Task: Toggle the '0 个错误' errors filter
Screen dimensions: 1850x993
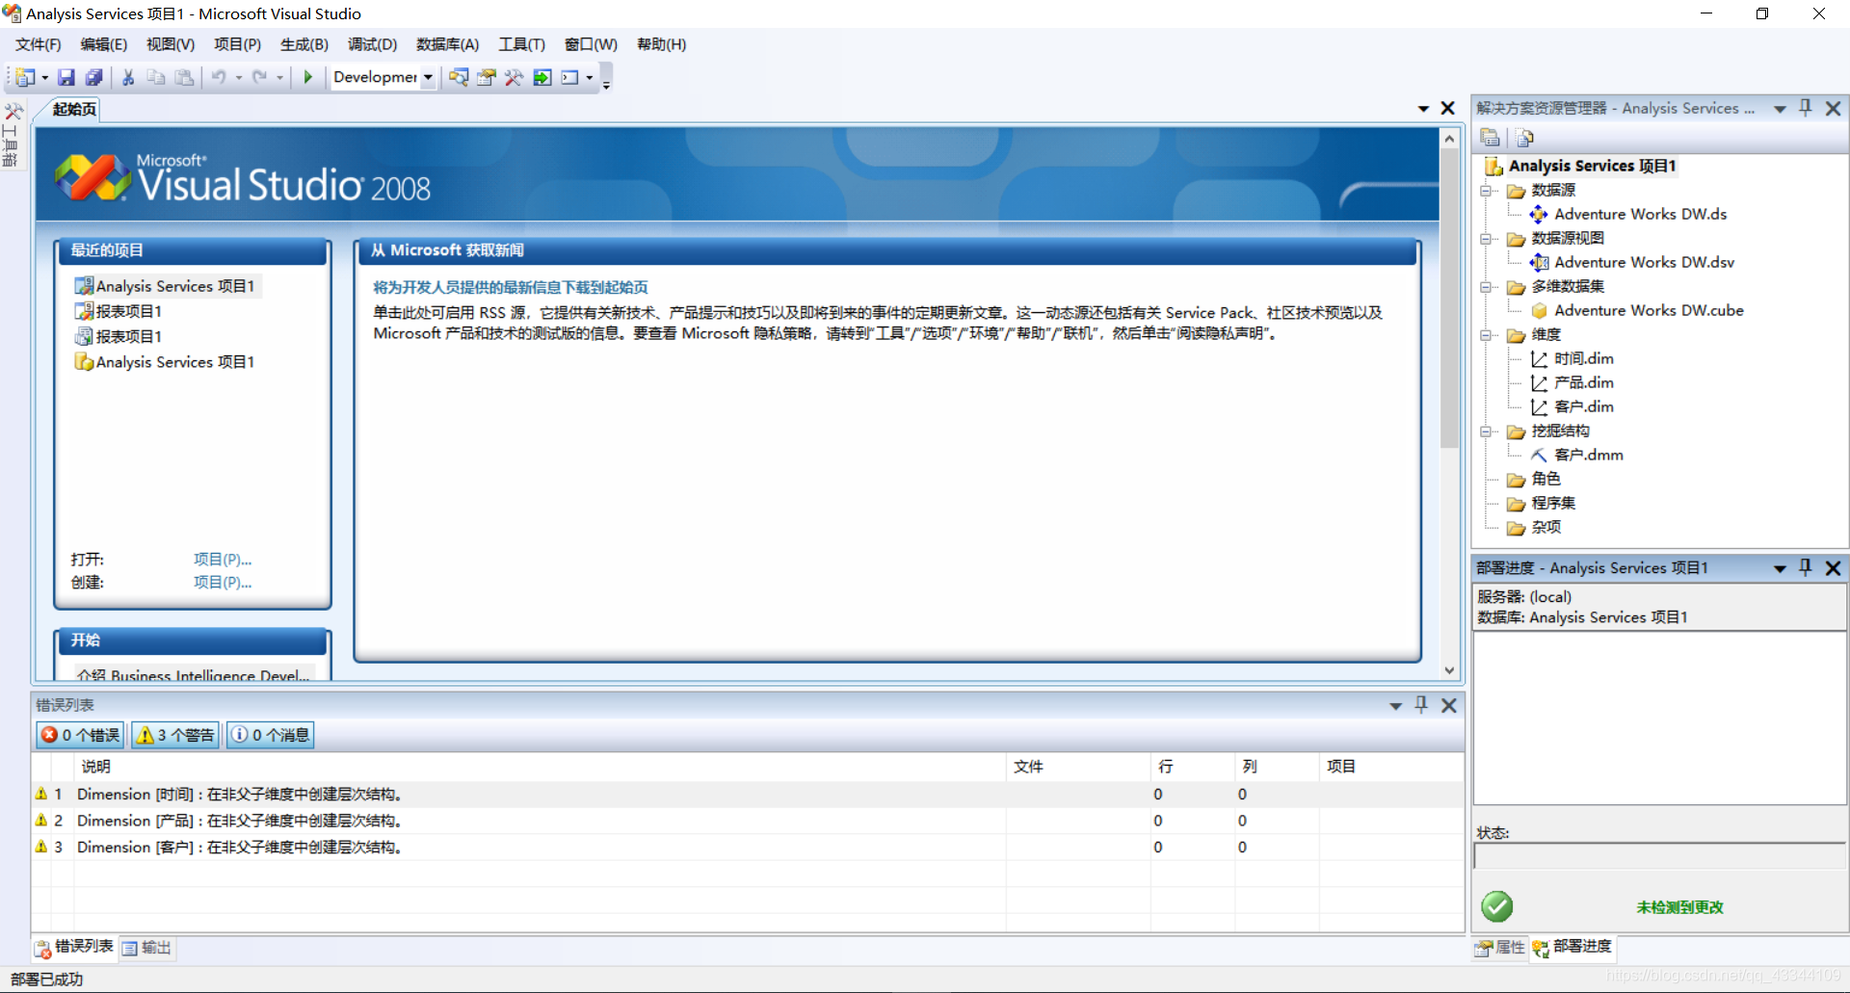Action: tap(81, 735)
